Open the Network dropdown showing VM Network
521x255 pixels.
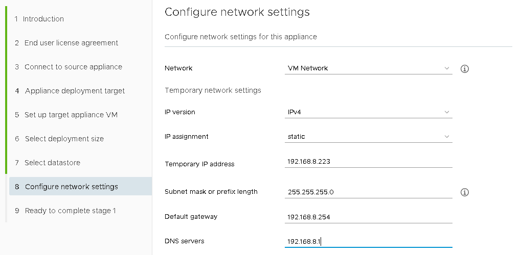(368, 68)
